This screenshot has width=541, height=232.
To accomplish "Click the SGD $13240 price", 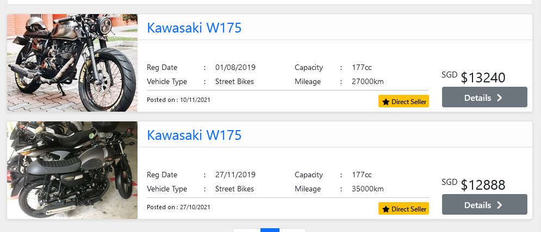I will click(x=483, y=78).
